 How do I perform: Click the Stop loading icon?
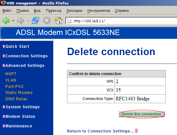[x=47, y=20]
